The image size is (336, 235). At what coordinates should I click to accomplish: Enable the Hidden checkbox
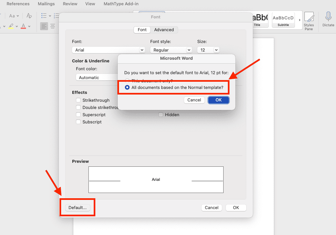[161, 115]
